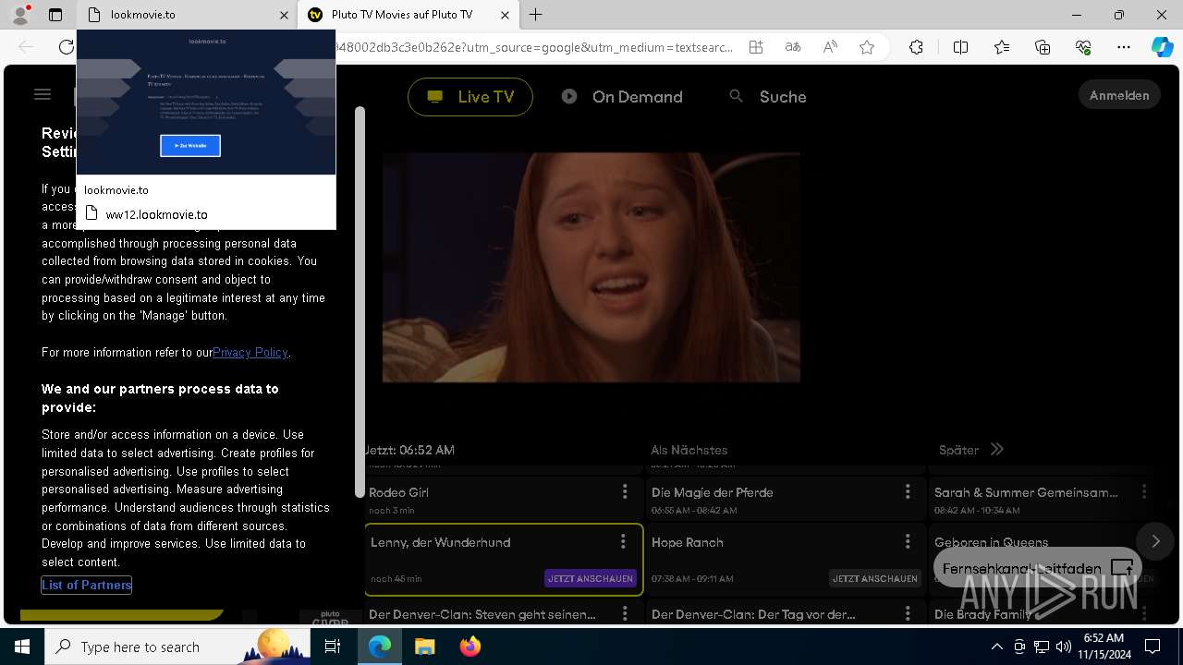Open the app available icon in address bar

(x=756, y=47)
